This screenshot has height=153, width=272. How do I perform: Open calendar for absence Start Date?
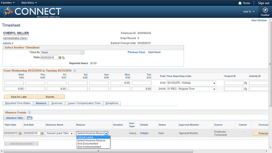(20, 133)
